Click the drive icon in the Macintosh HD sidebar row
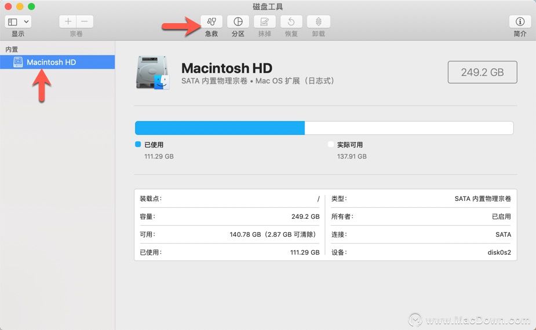Image resolution: width=536 pixels, height=330 pixels. (18, 62)
